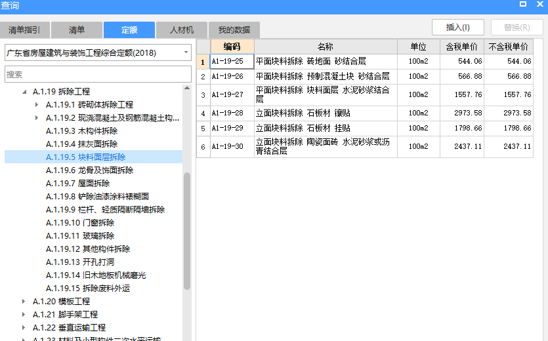Select code cell A1-19-30
The image size is (548, 341).
232,147
